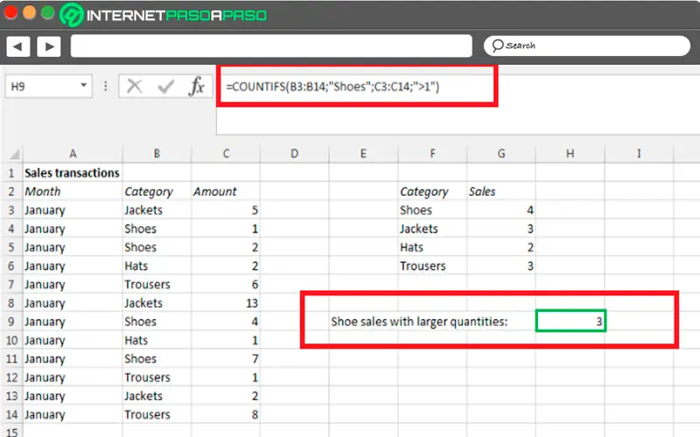Select row 9 header
The image size is (700, 437).
[x=11, y=322]
